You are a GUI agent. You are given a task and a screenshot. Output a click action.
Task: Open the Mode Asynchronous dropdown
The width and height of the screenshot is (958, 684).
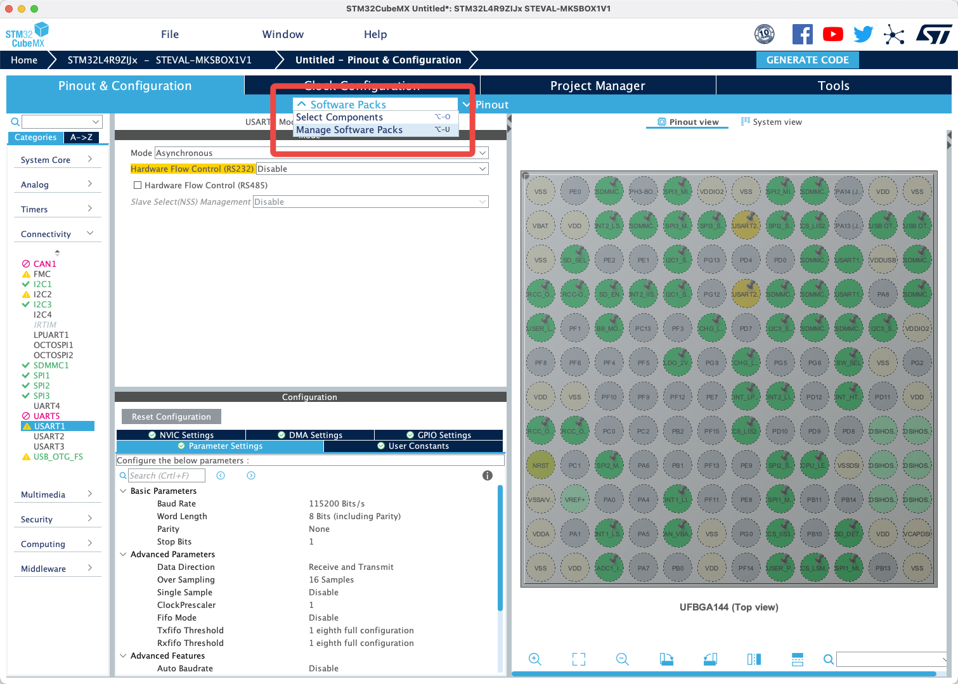click(x=321, y=153)
